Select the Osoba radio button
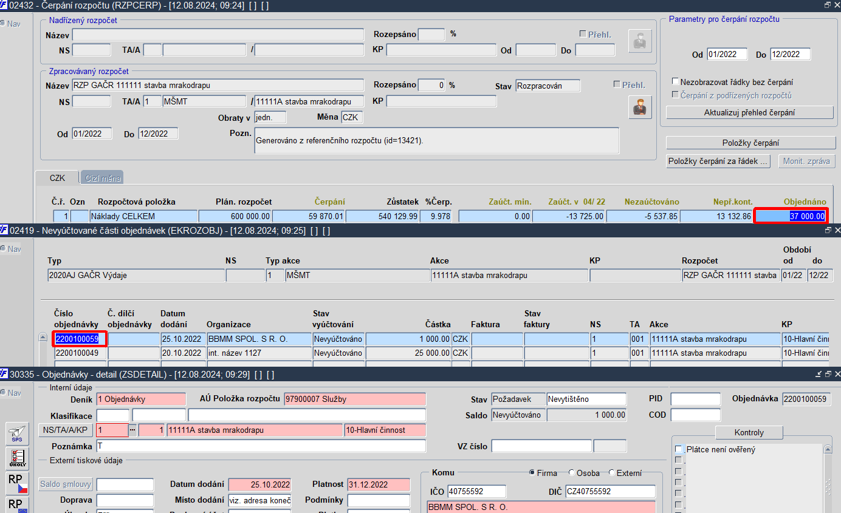The width and height of the screenshot is (841, 513). (x=571, y=473)
